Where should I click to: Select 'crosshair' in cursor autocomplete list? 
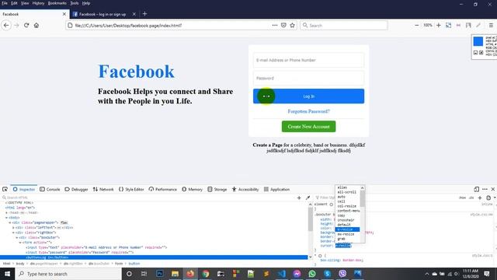coord(346,220)
